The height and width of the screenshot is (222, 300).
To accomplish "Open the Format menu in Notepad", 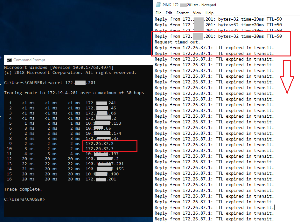I will (x=182, y=13).
